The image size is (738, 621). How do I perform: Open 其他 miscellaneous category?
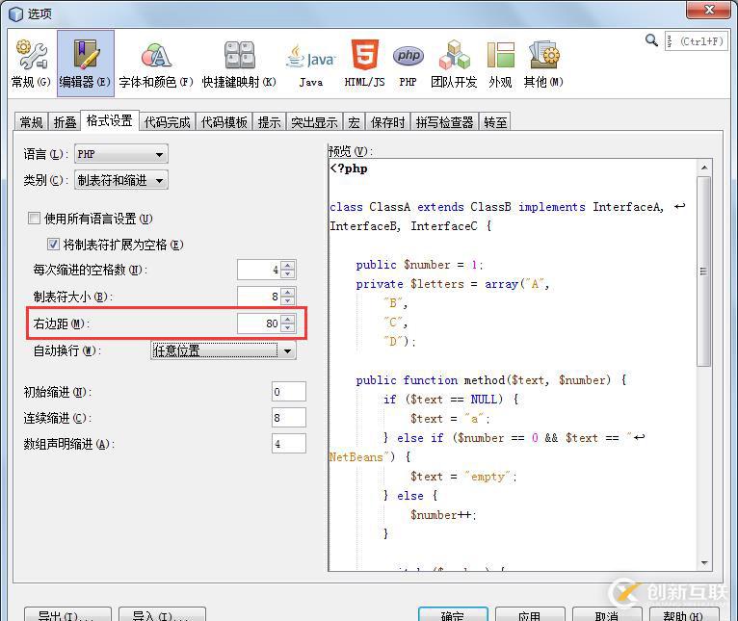(543, 64)
